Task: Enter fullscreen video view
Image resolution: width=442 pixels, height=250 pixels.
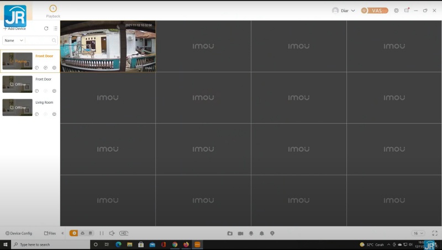Action: pyautogui.click(x=434, y=233)
